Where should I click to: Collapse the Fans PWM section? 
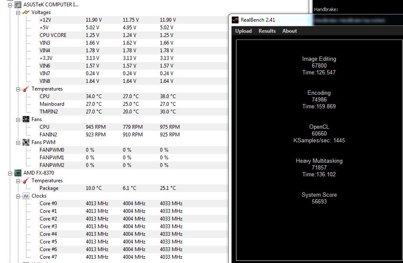click(x=18, y=143)
